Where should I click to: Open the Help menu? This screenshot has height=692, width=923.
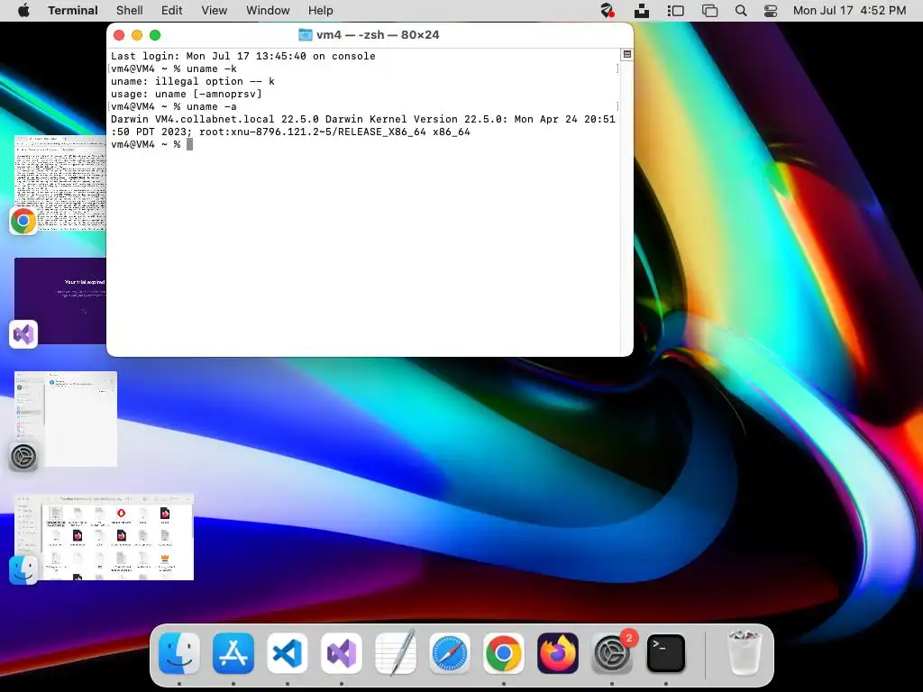click(x=321, y=11)
